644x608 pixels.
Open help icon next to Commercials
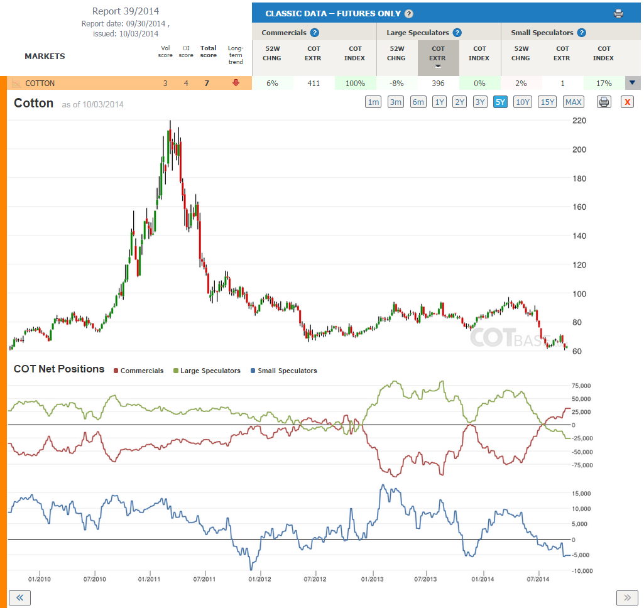[314, 33]
